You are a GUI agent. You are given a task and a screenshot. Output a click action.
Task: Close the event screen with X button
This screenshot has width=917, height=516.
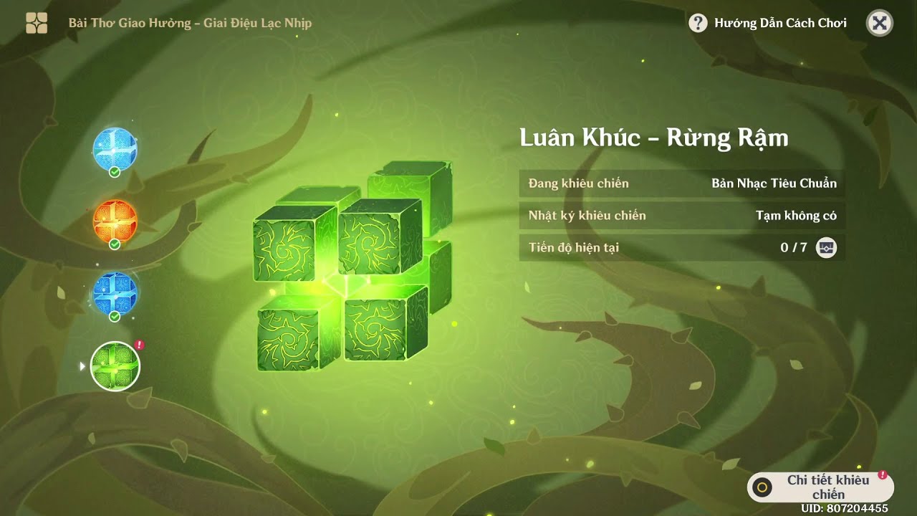[880, 23]
